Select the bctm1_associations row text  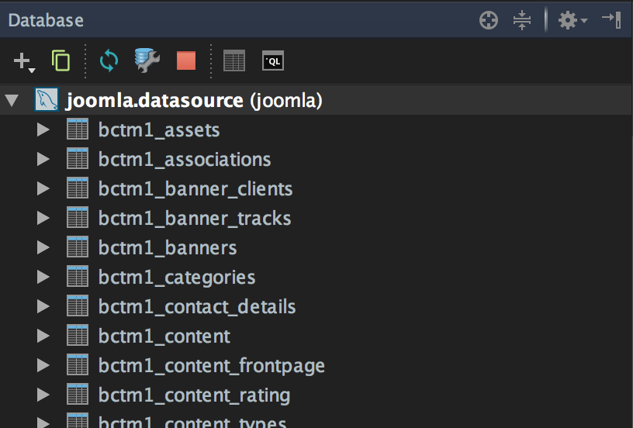tap(185, 160)
